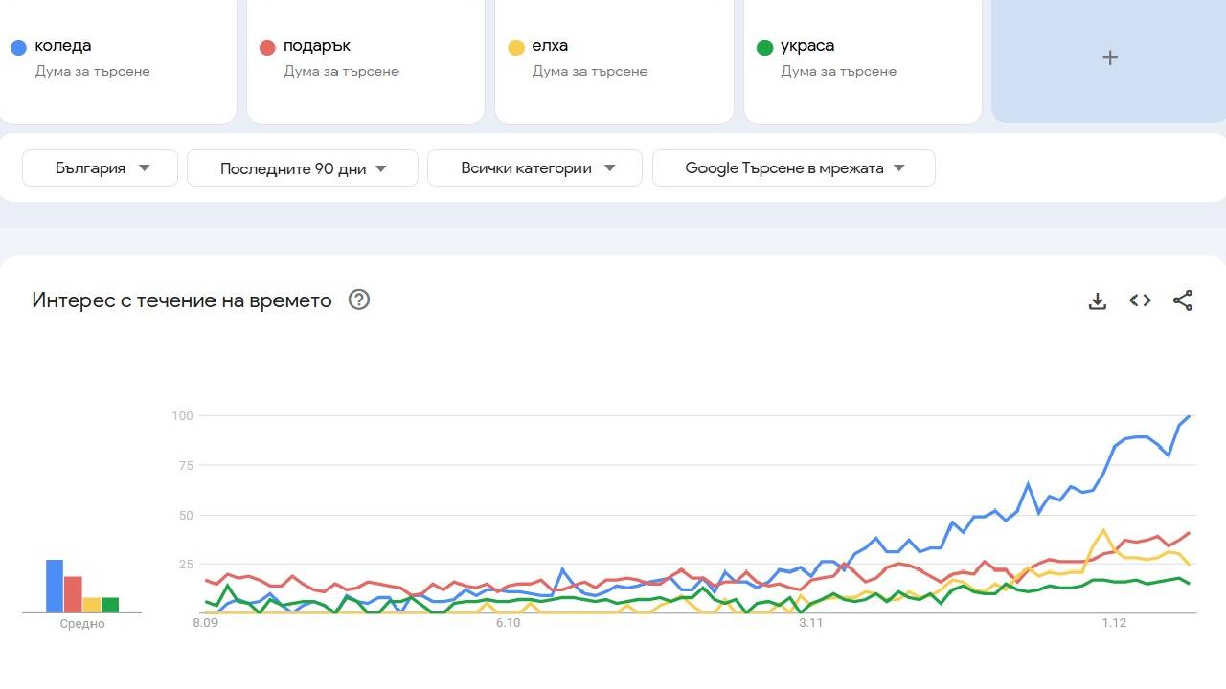Open the Последните 90 дни time range dropdown
Image resolution: width=1226 pixels, height=689 pixels.
(x=302, y=167)
